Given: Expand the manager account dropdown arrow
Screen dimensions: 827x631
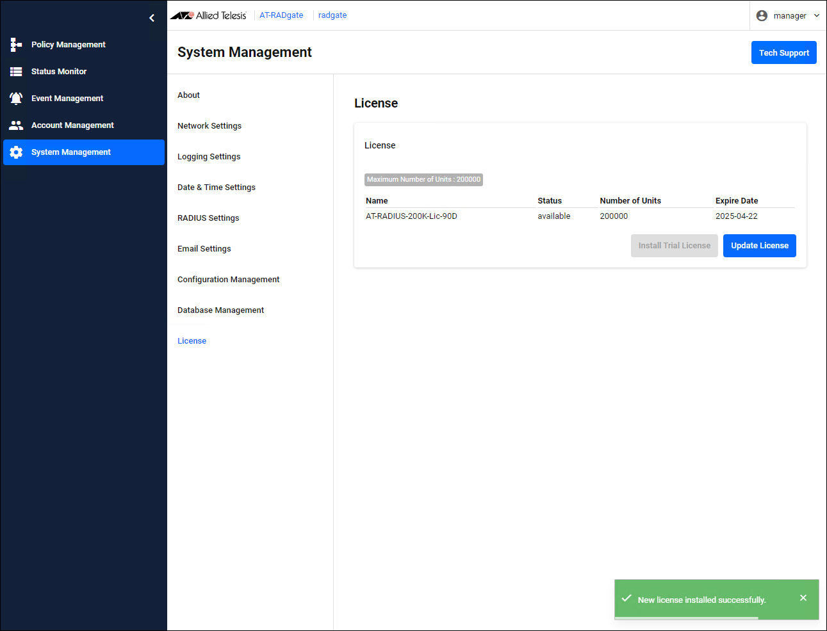Looking at the screenshot, I should point(817,16).
